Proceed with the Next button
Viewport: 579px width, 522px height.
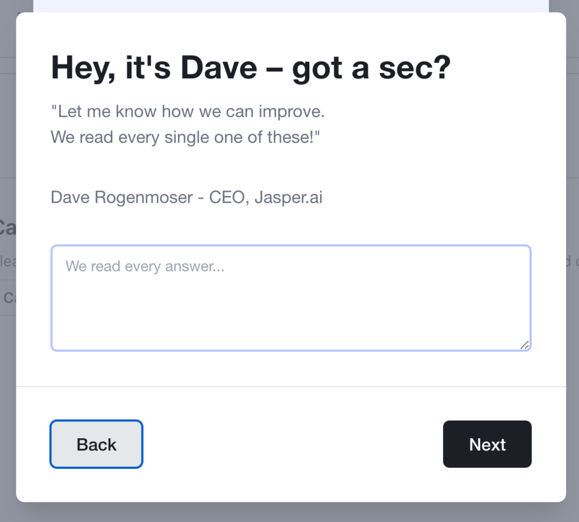487,444
